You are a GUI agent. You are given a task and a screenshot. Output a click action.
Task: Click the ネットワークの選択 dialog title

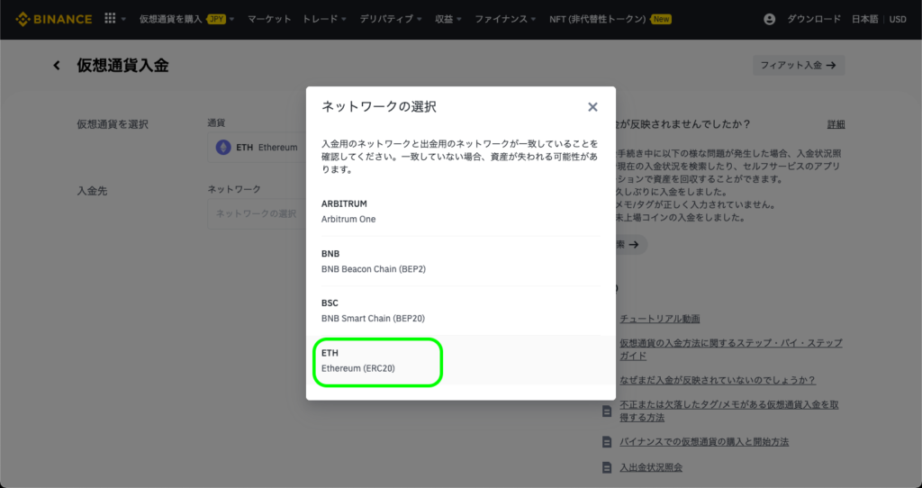coord(379,107)
